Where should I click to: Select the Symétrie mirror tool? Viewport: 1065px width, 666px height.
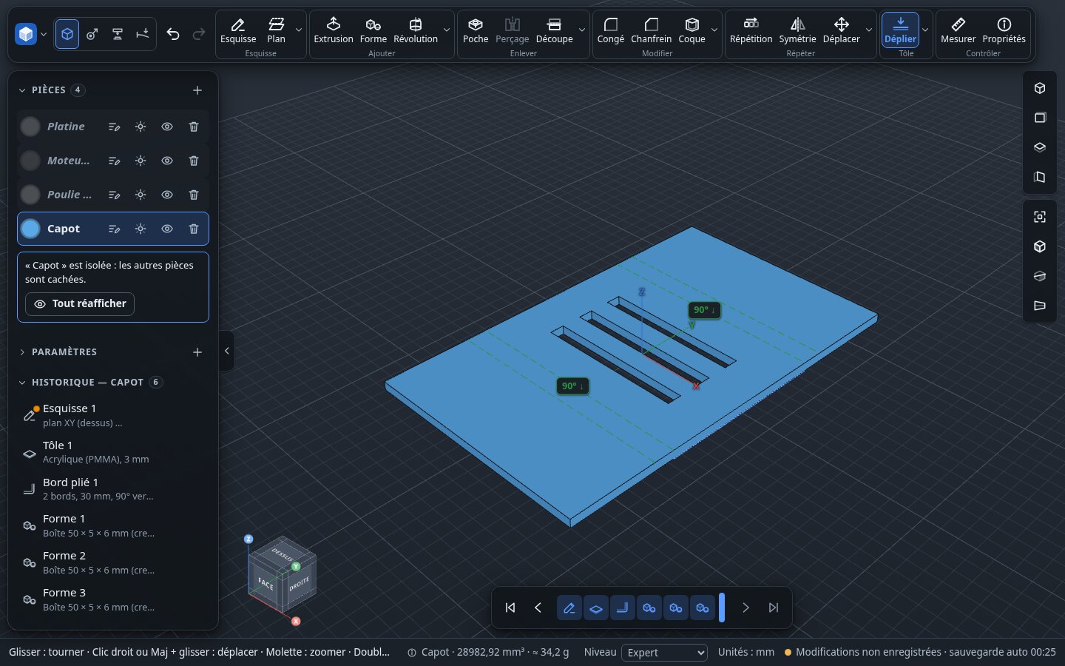797,30
